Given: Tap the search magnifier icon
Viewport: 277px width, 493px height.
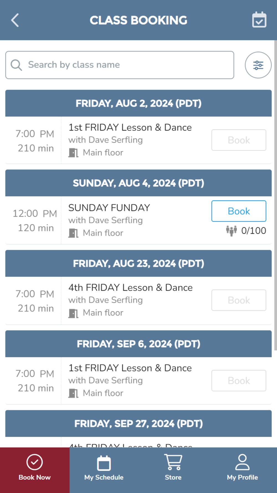Looking at the screenshot, I should [16, 65].
